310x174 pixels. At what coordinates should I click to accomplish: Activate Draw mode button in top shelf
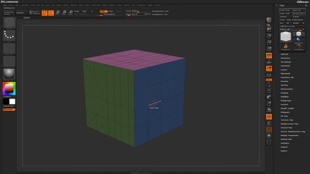[51, 13]
